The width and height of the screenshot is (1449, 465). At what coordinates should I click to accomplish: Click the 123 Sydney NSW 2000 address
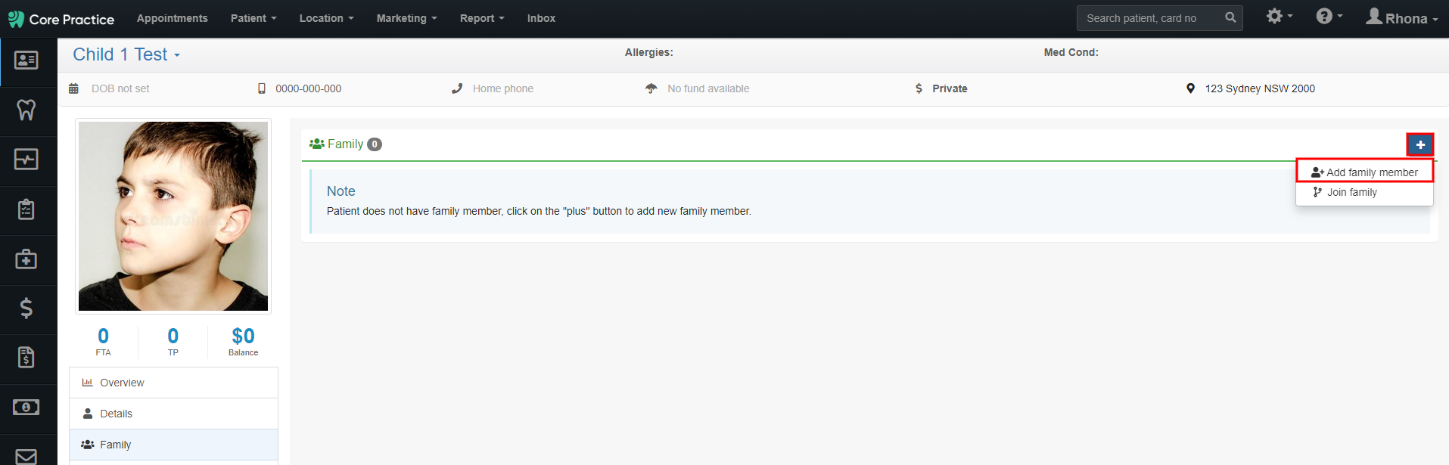coord(1260,88)
